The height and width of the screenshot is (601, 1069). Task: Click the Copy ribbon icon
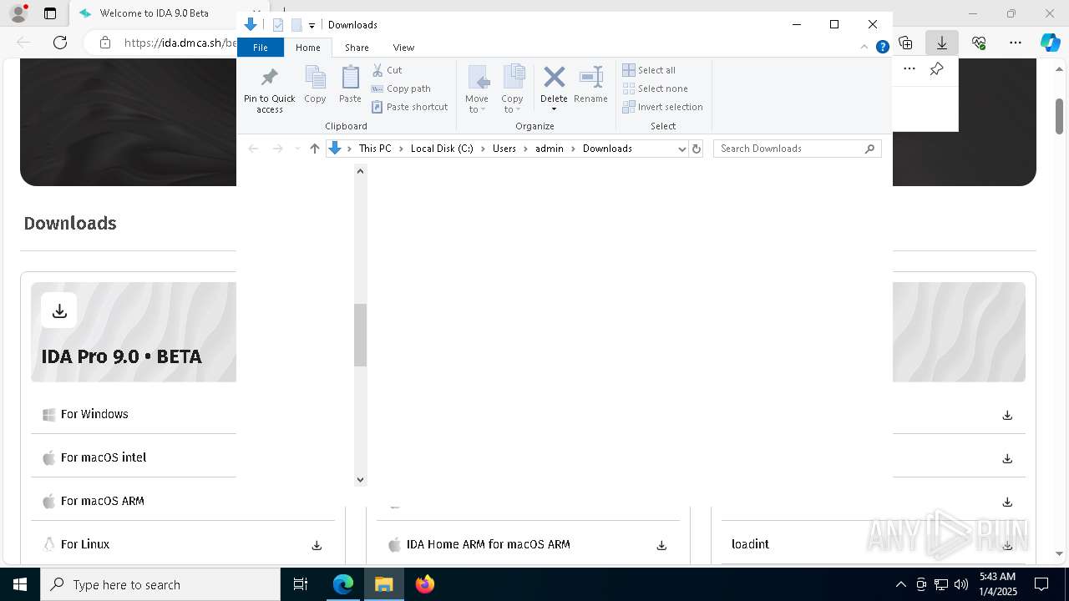click(315, 85)
